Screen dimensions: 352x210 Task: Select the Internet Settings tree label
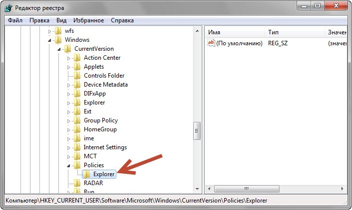[105, 147]
